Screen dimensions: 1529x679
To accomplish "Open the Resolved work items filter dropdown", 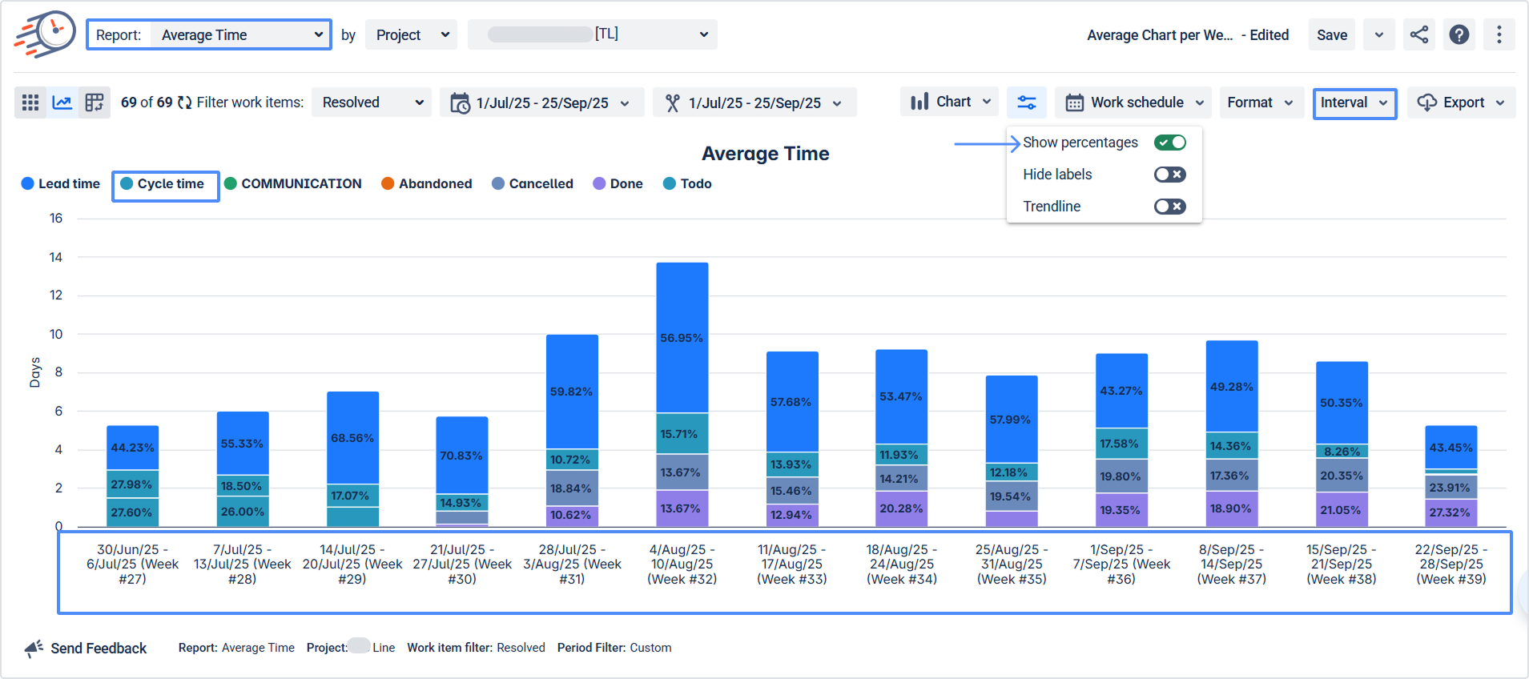I will point(372,102).
